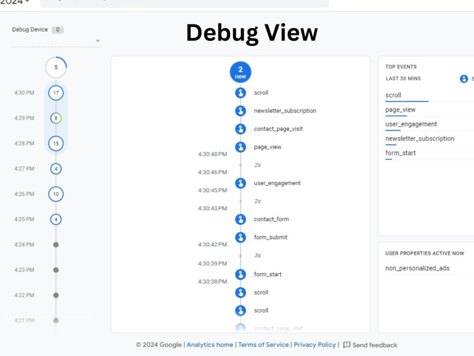Select the user_engagement event icon in the stream
The width and height of the screenshot is (474, 356).
click(241, 183)
